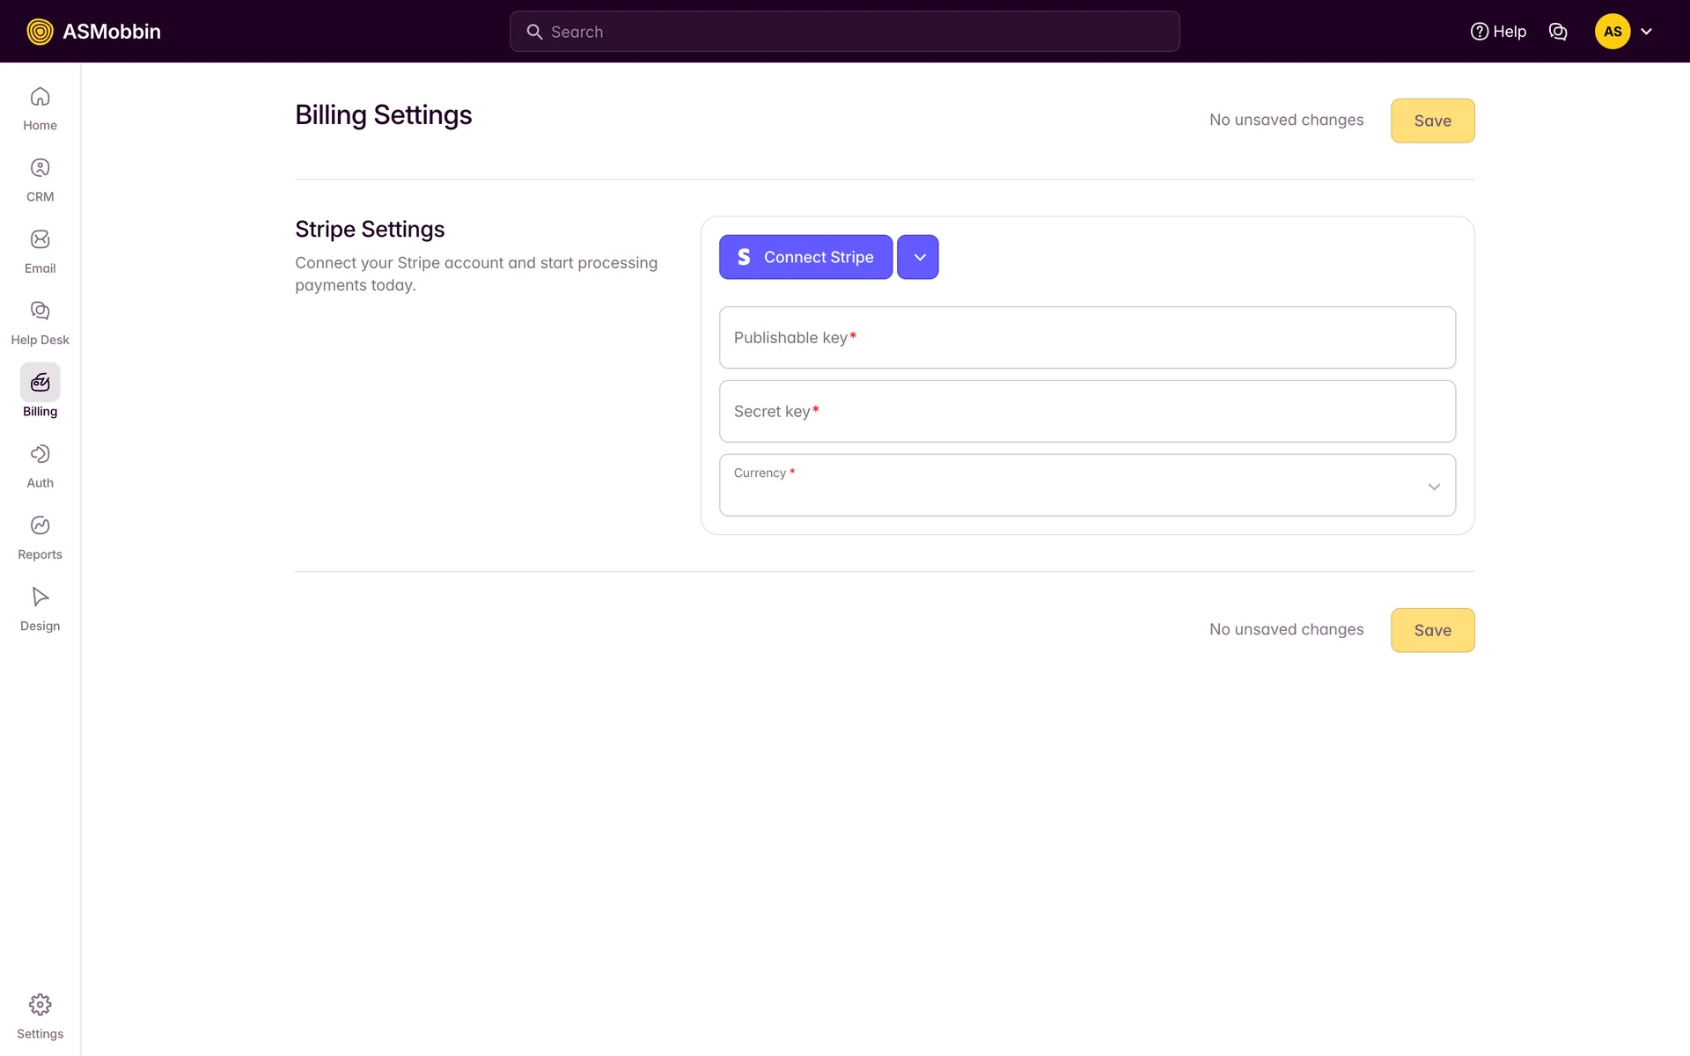The height and width of the screenshot is (1056, 1690).
Task: Open Settings gear in sidebar
Action: click(40, 1005)
